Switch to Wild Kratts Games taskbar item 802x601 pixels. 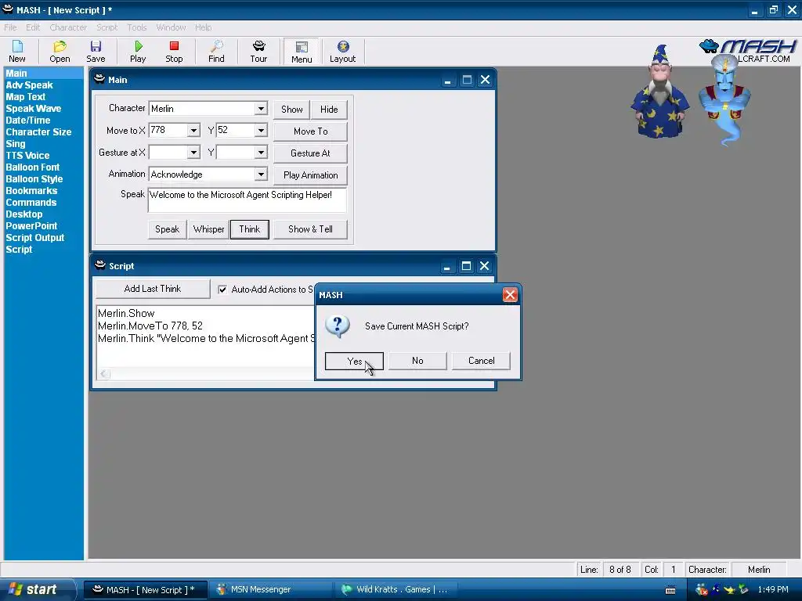(395, 590)
